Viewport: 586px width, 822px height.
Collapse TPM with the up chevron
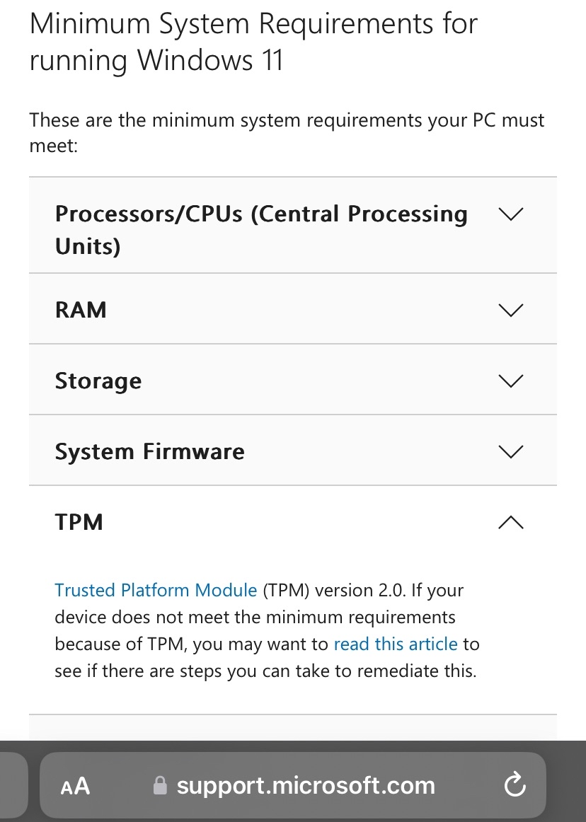coord(510,522)
